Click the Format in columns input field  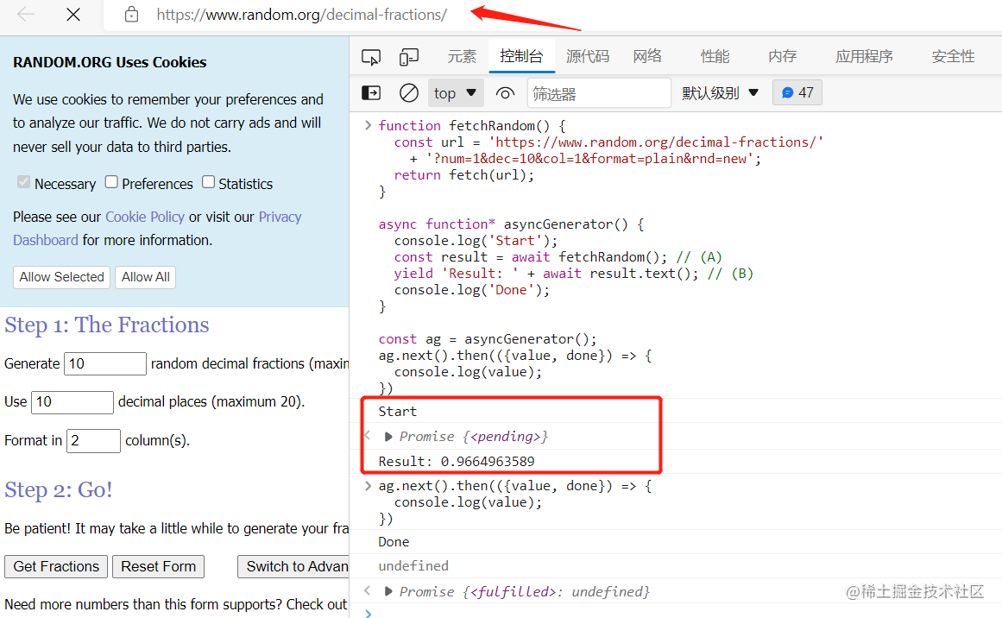click(93, 441)
